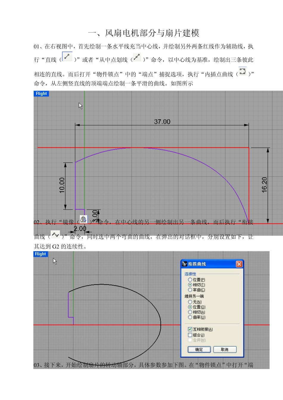Click the 2.00 dimension value
Viewport: 283px width, 400px height.
(x=80, y=229)
